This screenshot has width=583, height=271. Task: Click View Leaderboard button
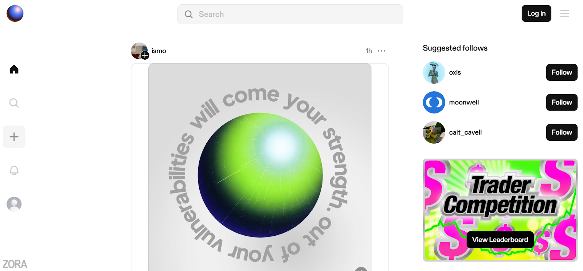tap(500, 240)
